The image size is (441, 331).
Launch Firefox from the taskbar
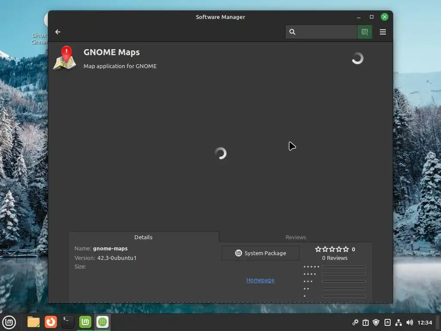[x=51, y=322]
